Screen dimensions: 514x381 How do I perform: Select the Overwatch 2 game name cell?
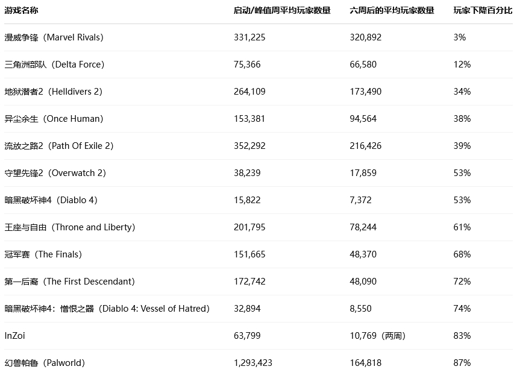[55, 173]
